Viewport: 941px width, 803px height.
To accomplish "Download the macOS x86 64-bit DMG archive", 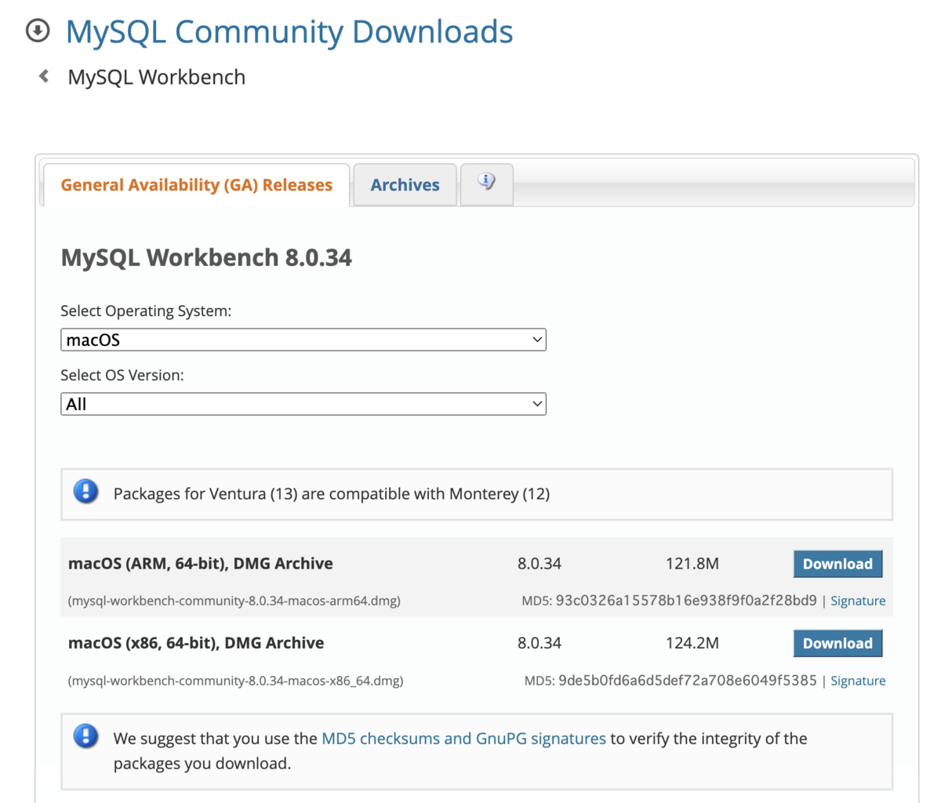I will [x=837, y=643].
